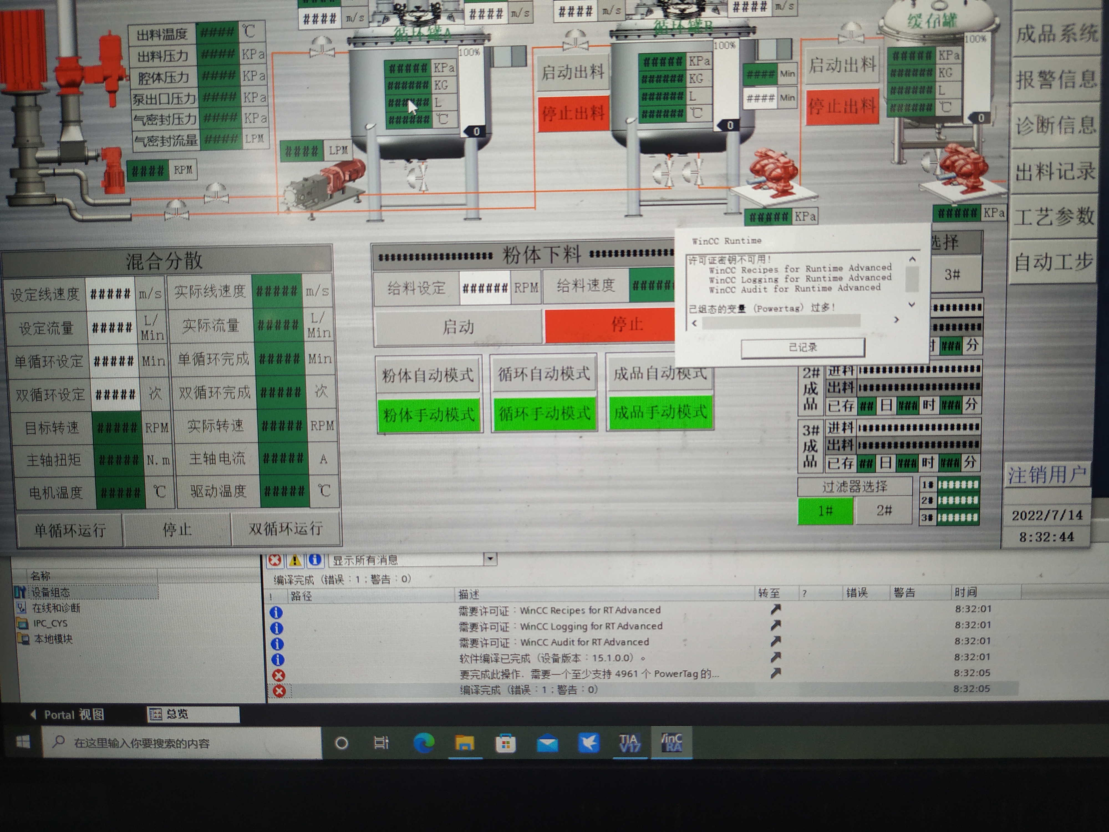
Task: Open the 显示所有消息 dropdown
Action: point(490,559)
